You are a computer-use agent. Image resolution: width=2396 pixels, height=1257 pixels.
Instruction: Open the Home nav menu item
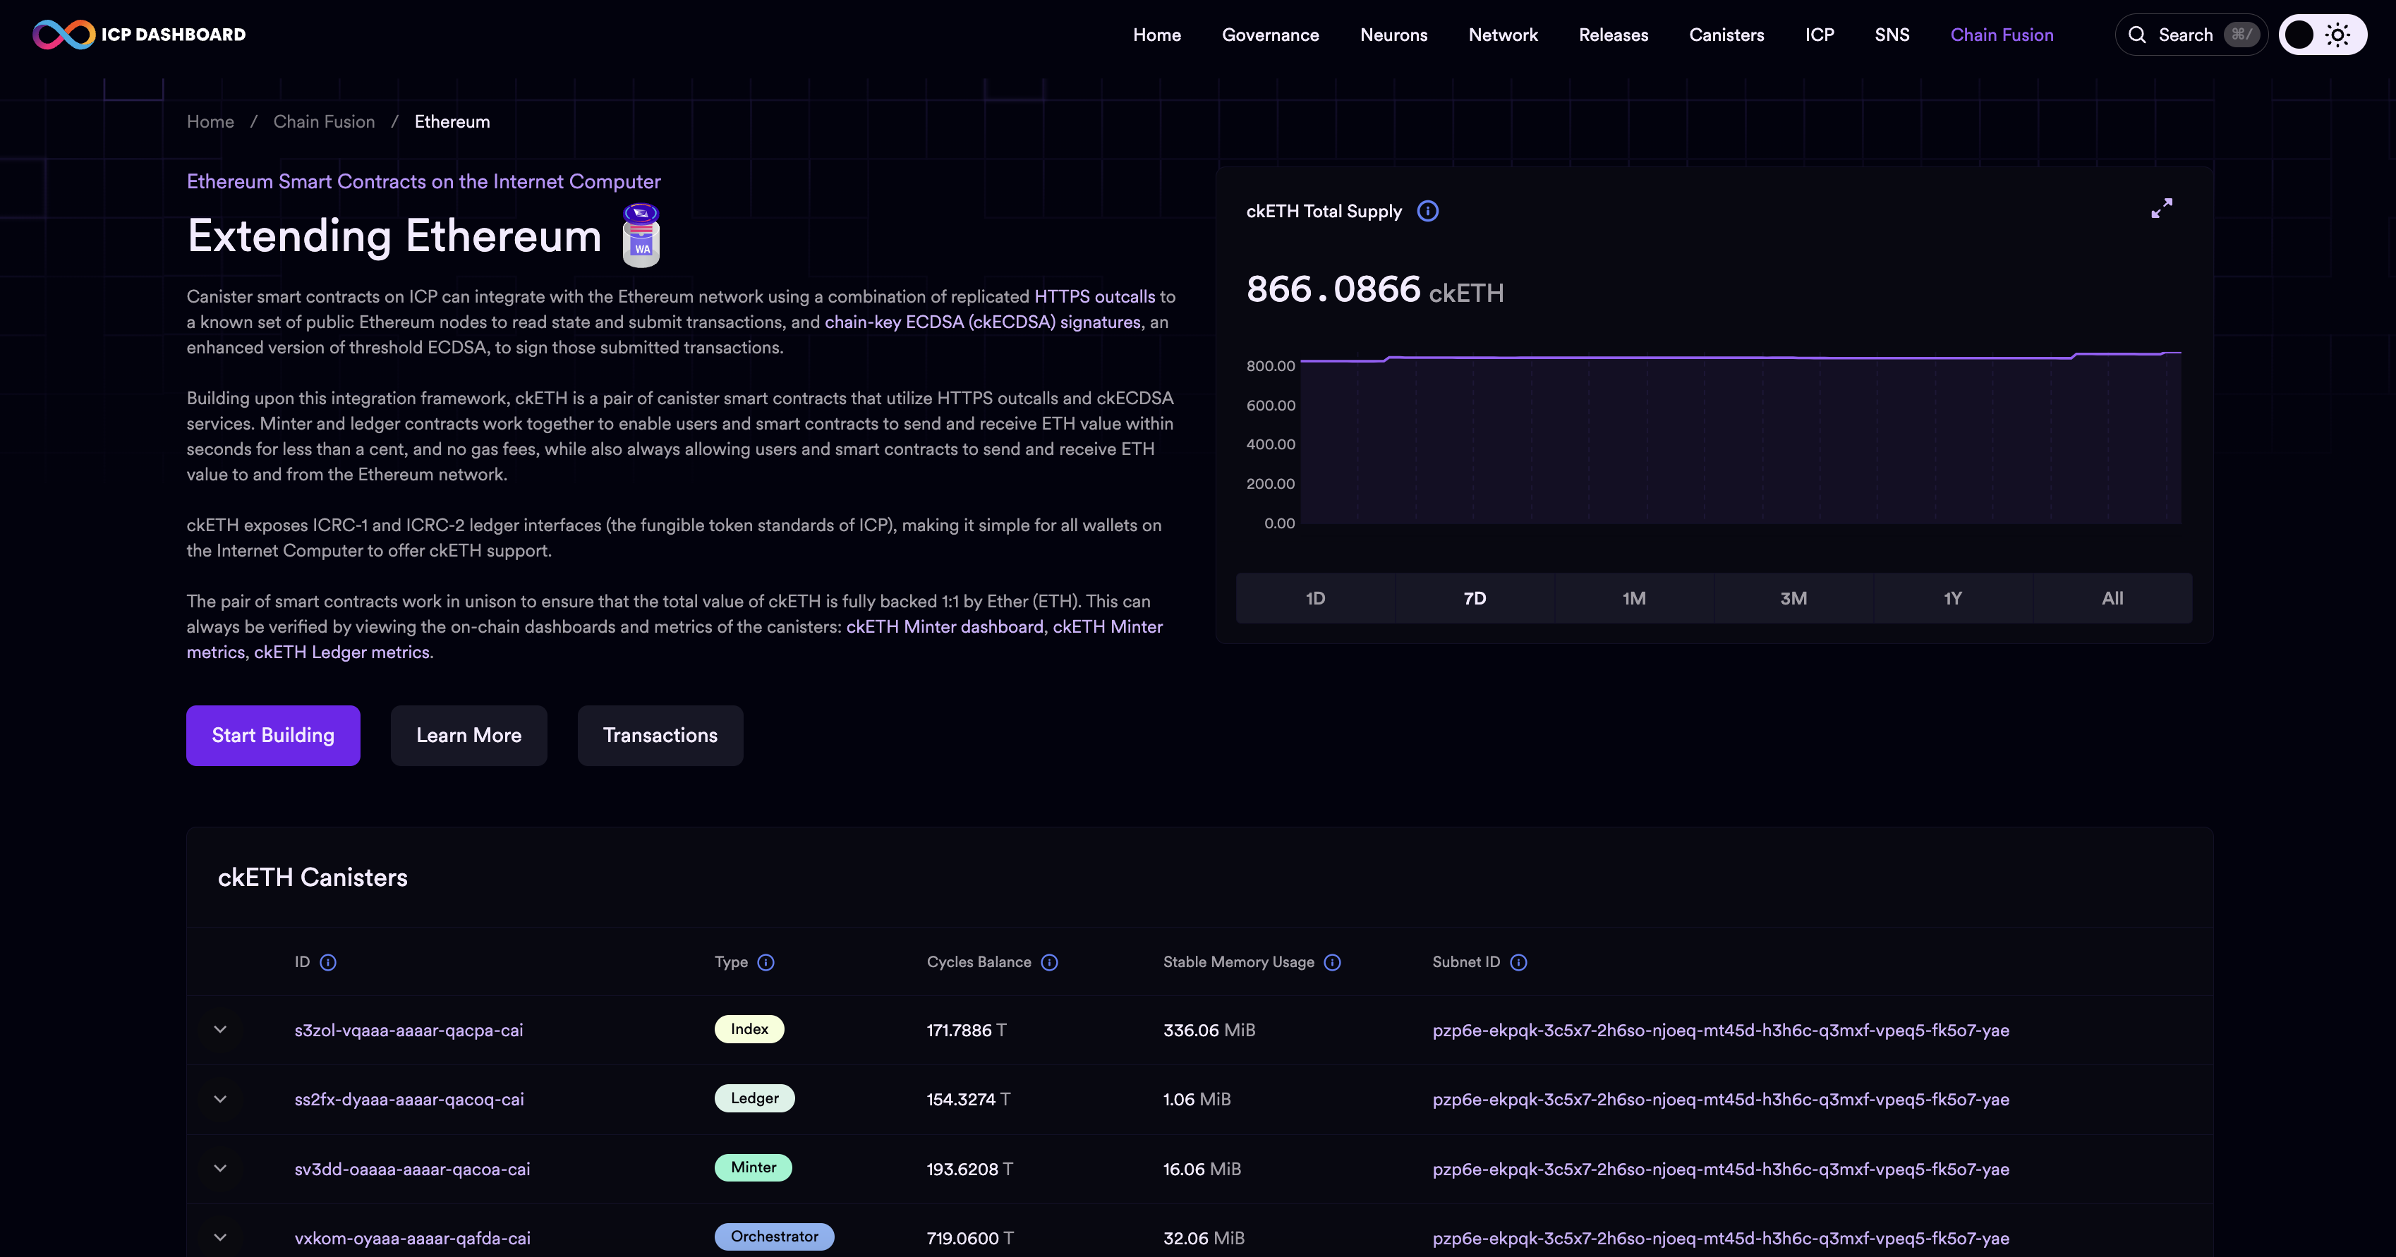point(1156,35)
